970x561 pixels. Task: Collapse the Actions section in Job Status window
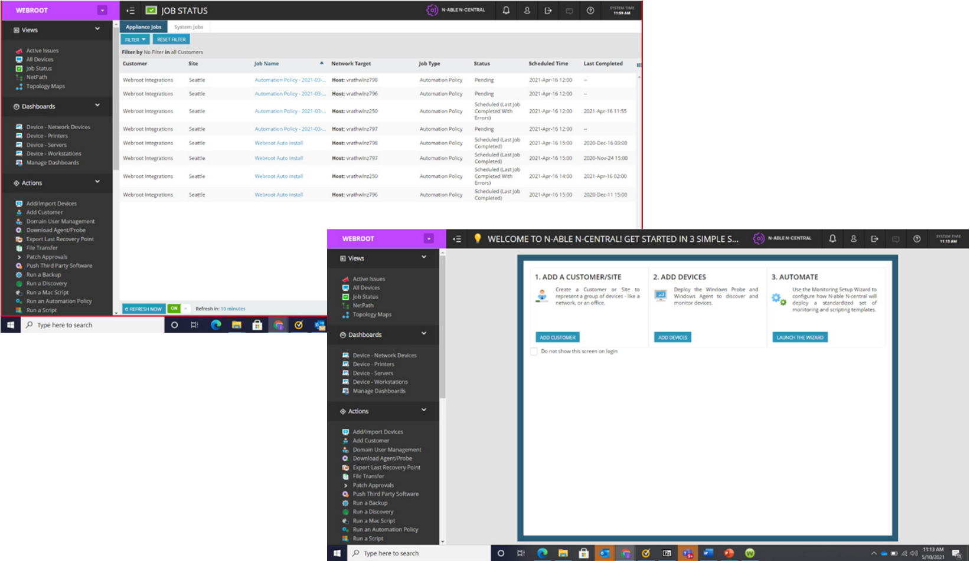point(97,182)
